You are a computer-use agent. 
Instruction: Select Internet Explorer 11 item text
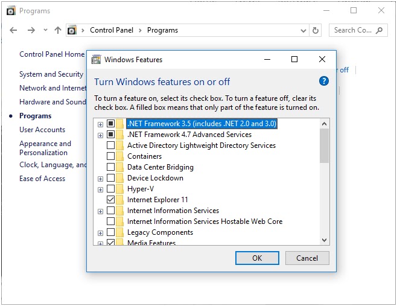pyautogui.click(x=157, y=200)
